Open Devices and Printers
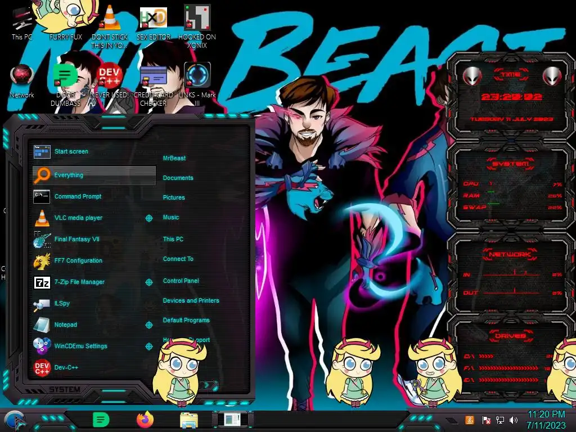The height and width of the screenshot is (432, 576). tap(191, 300)
